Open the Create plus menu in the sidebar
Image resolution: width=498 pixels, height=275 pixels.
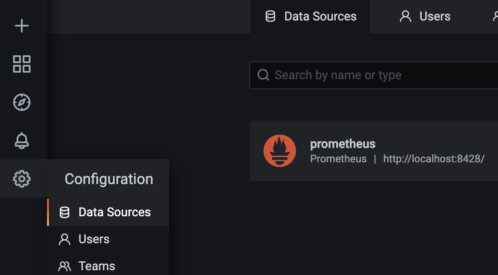click(x=22, y=26)
